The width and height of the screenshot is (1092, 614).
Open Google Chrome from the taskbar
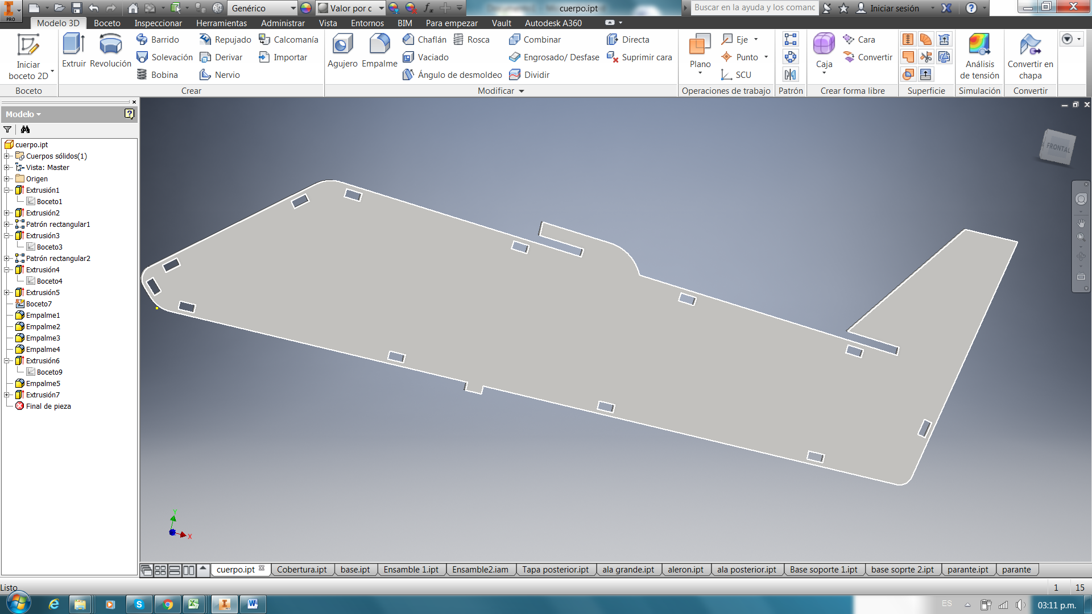tap(168, 604)
